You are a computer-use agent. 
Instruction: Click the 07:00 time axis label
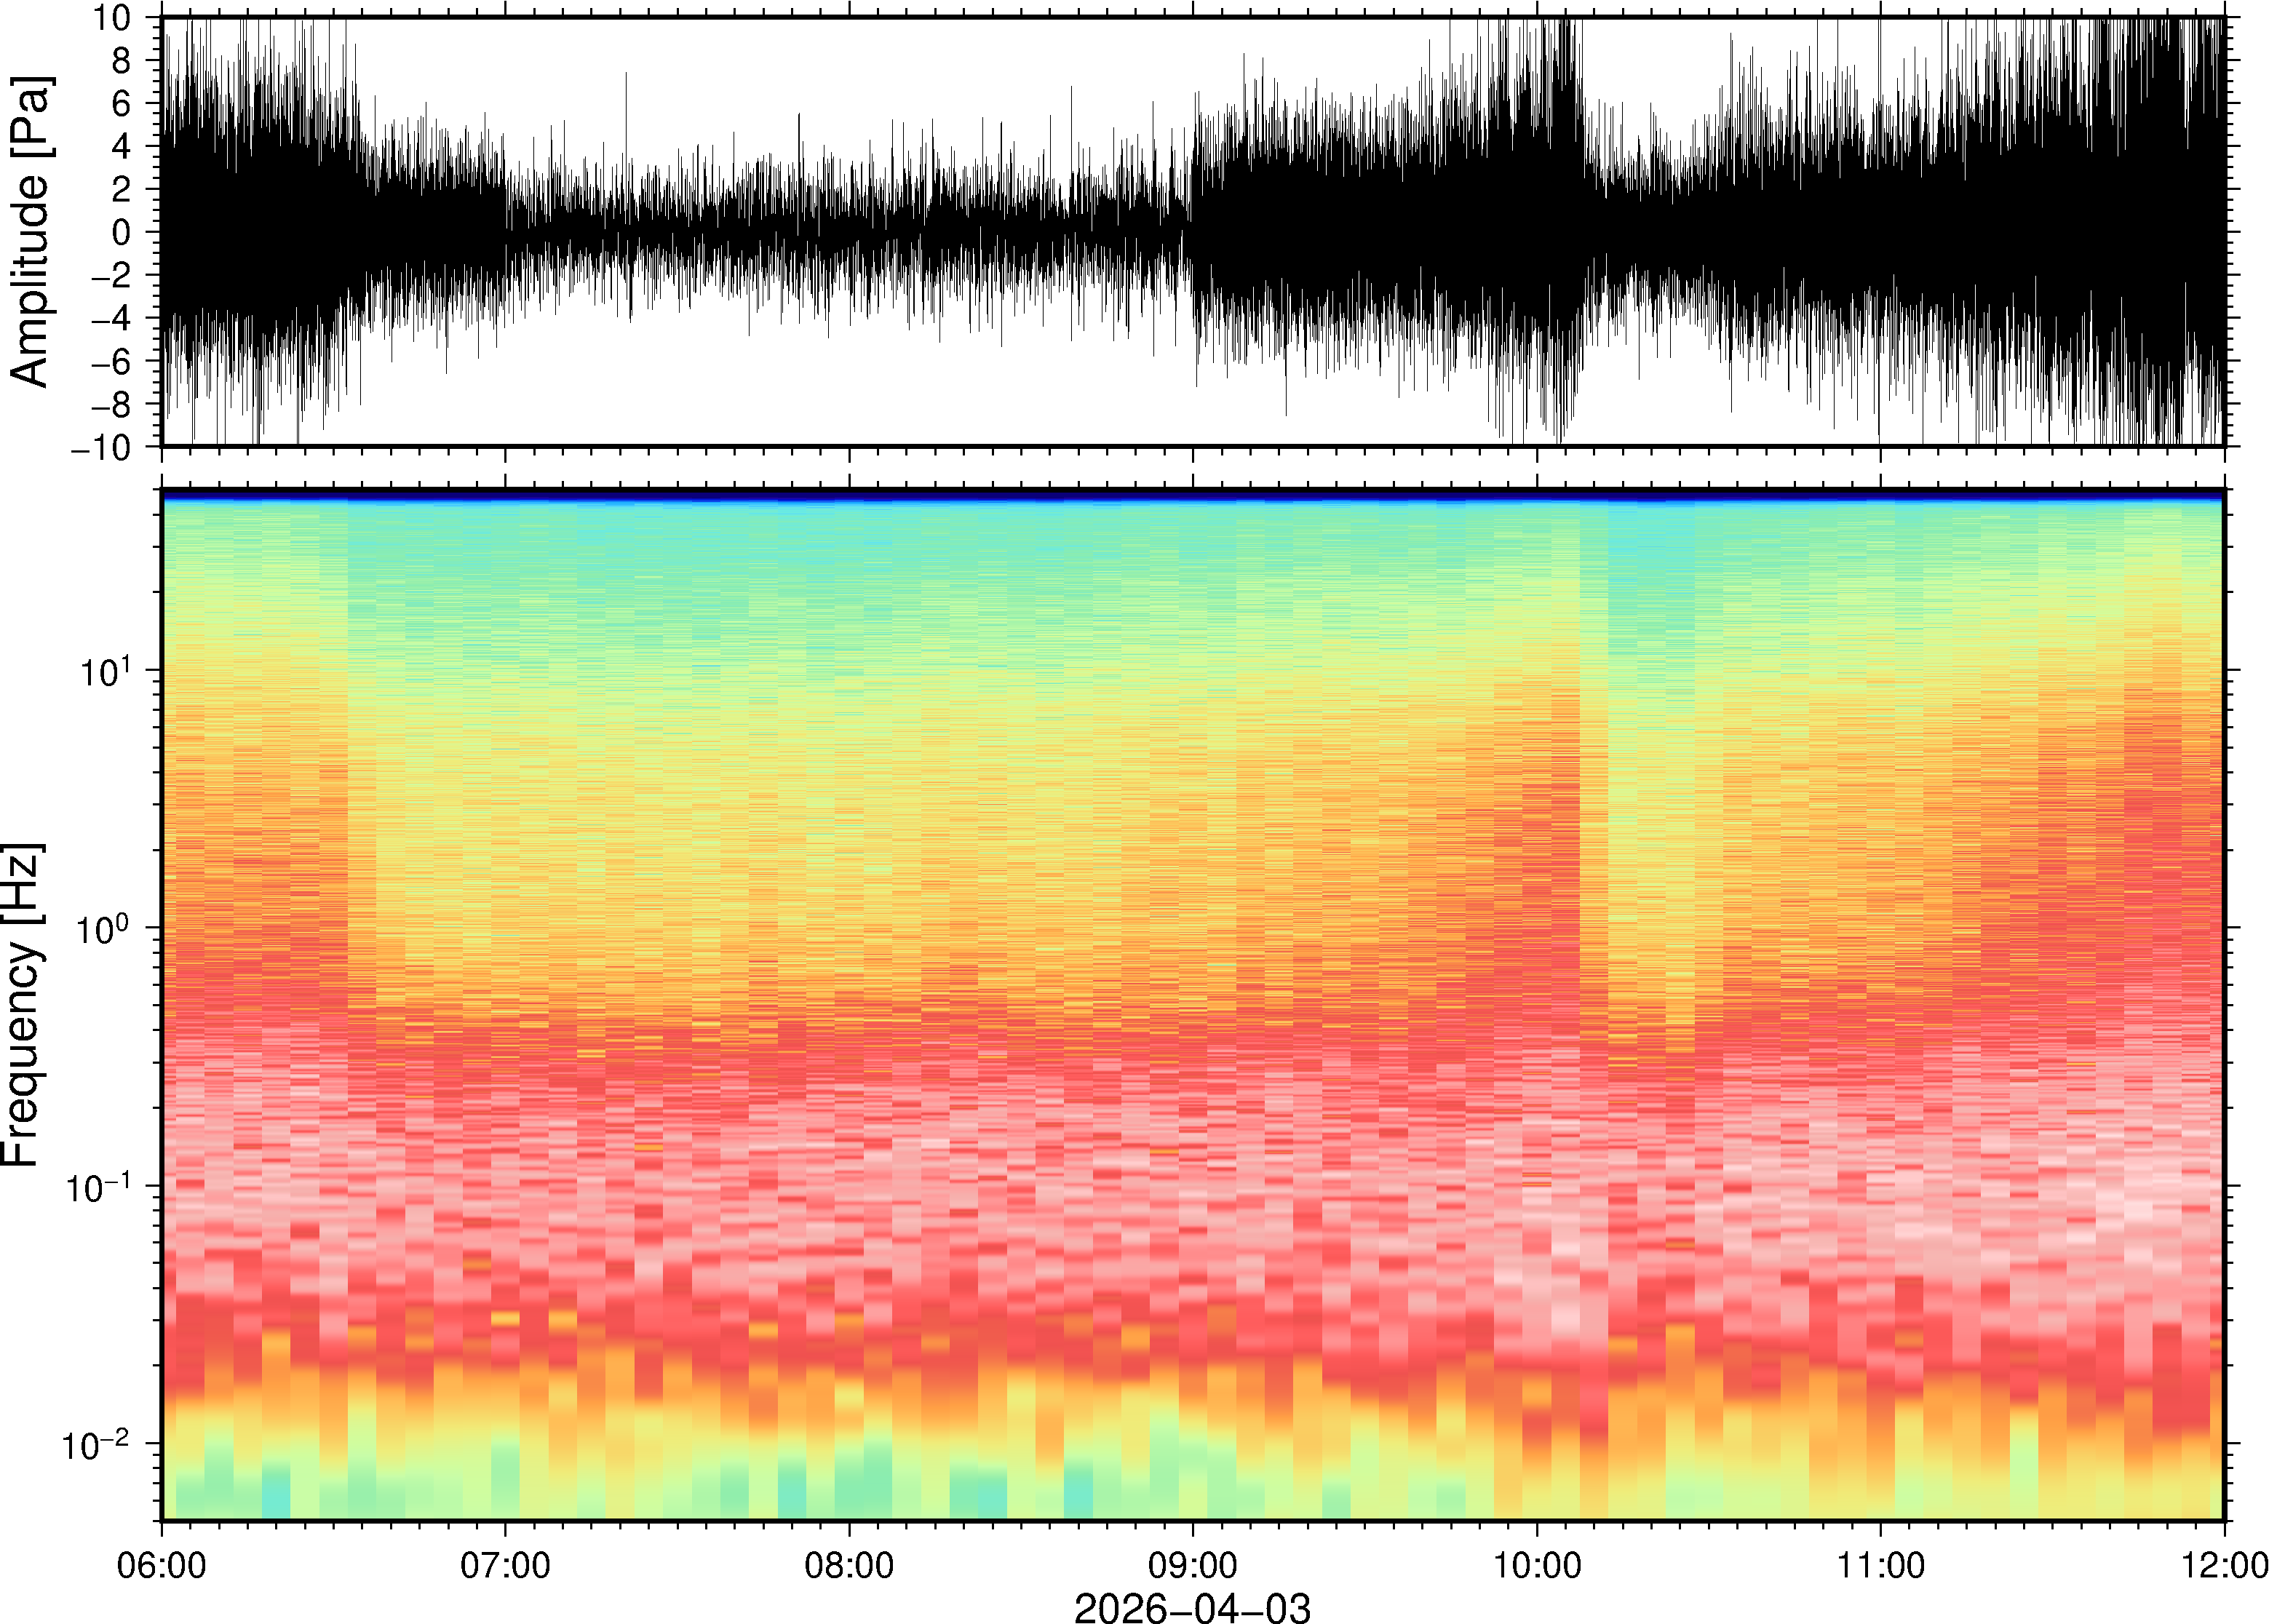pyautogui.click(x=505, y=1565)
